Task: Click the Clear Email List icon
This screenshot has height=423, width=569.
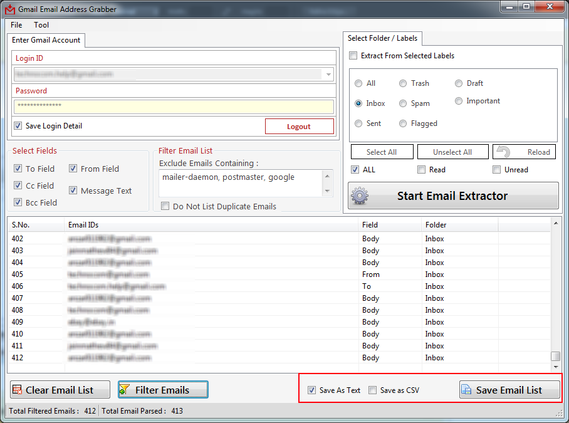Action: [x=18, y=390]
